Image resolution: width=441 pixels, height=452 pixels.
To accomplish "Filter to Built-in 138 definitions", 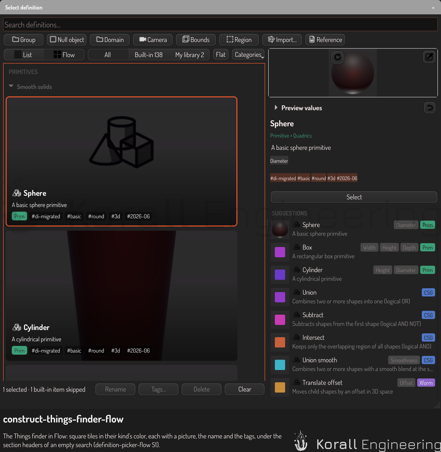I will point(148,55).
